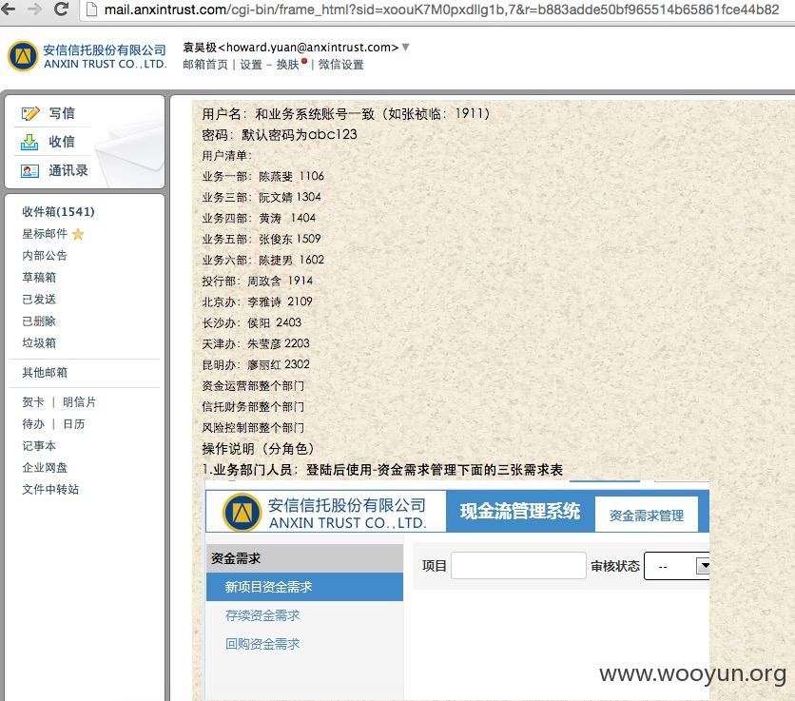Click row 业务六部: 陈捷男 1602
The image size is (795, 701).
point(262,260)
